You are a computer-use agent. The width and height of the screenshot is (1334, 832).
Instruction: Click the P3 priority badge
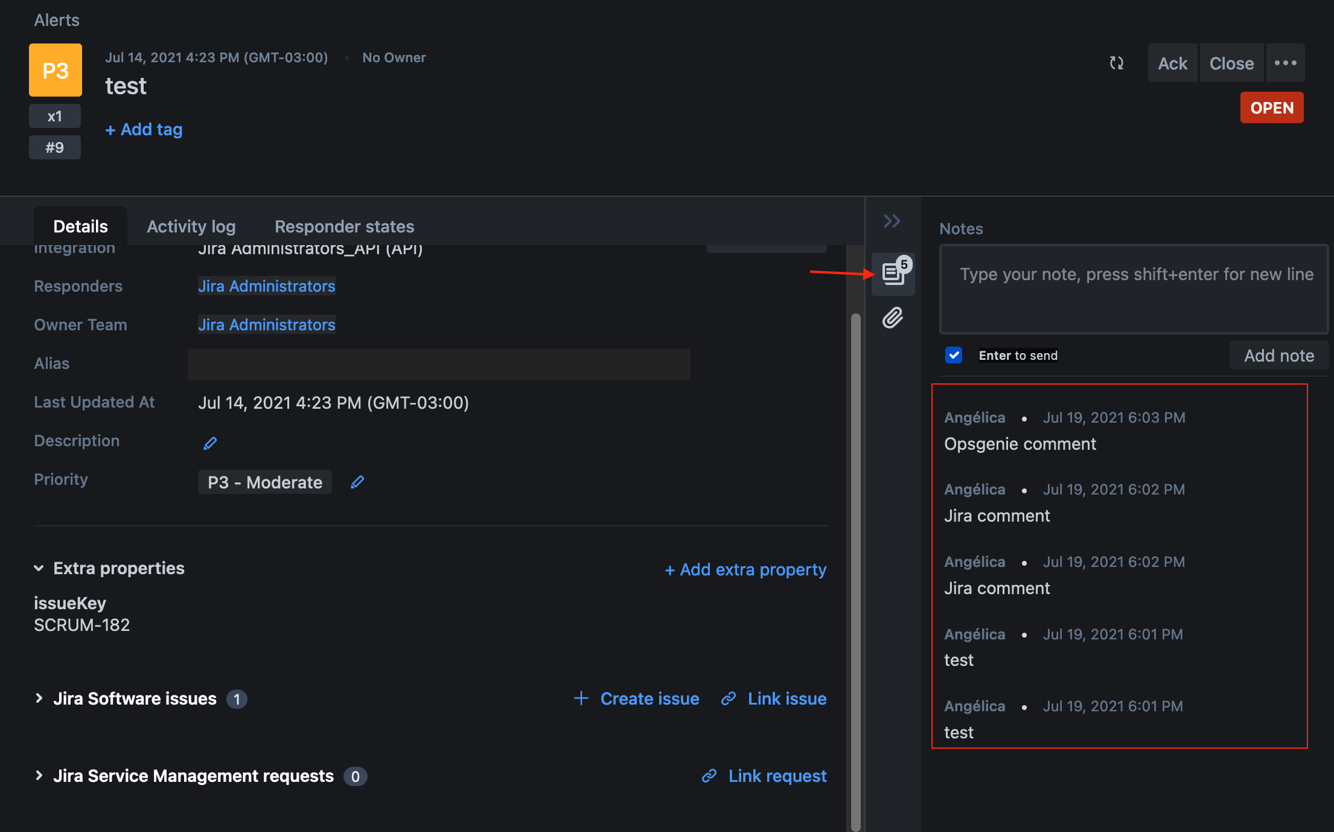point(55,69)
